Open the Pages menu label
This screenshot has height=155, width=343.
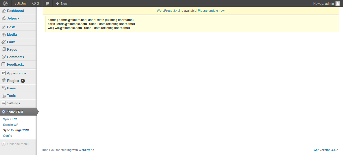[12, 49]
